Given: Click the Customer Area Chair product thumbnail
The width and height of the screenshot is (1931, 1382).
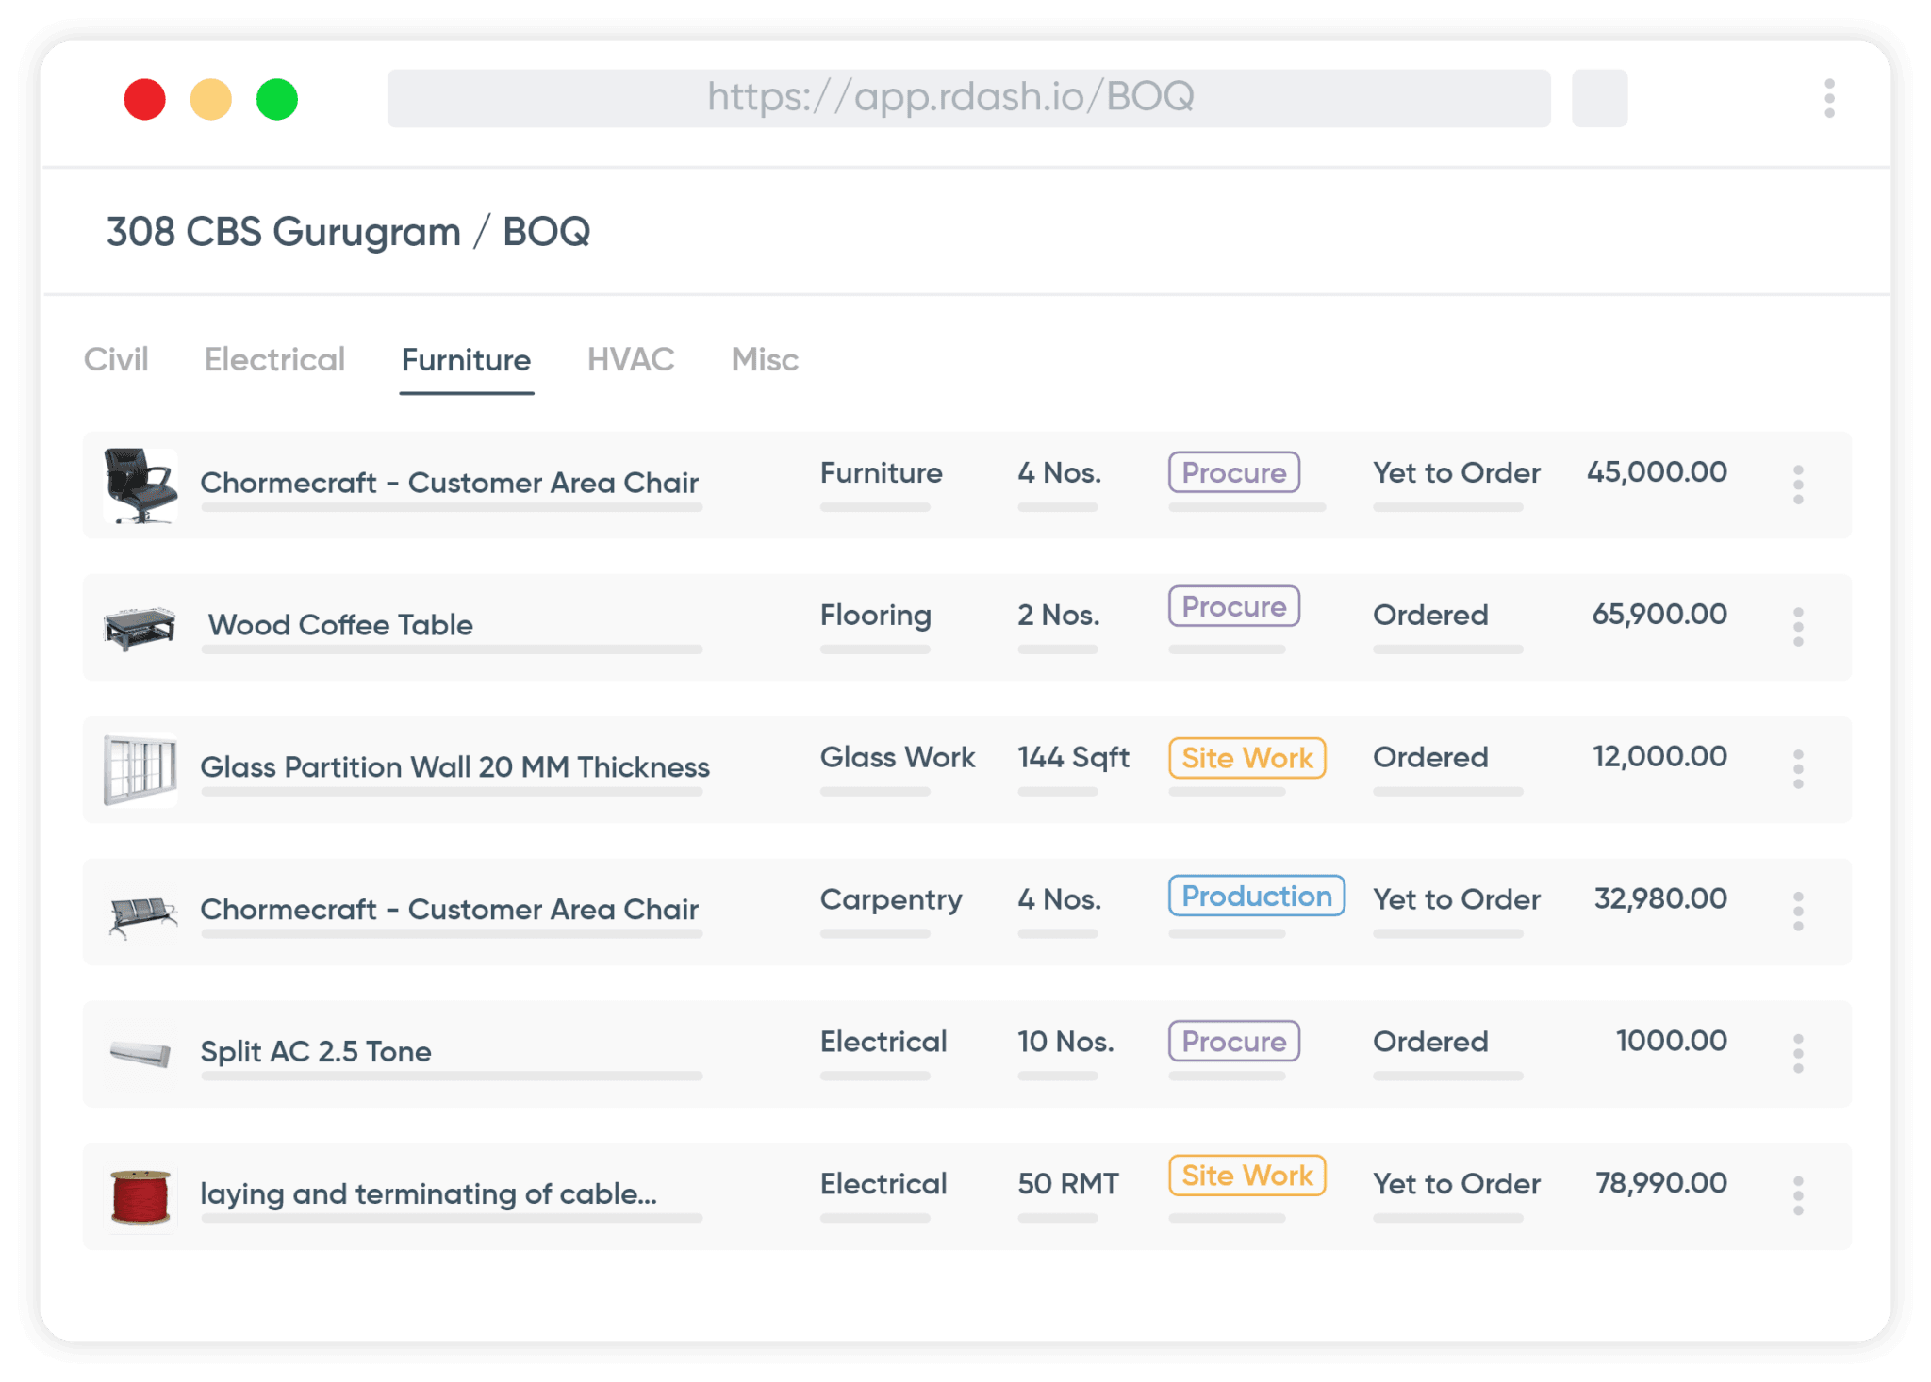Looking at the screenshot, I should tap(140, 485).
